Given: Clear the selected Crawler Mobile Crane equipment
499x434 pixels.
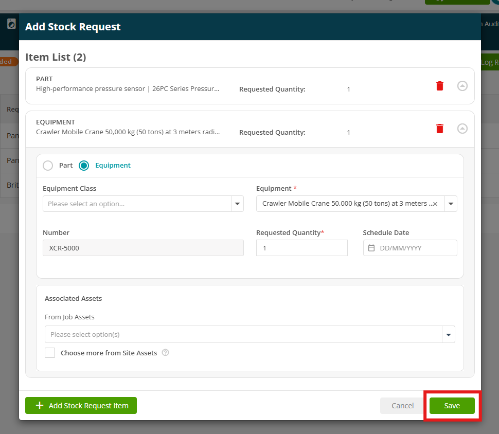Looking at the screenshot, I should pyautogui.click(x=435, y=204).
